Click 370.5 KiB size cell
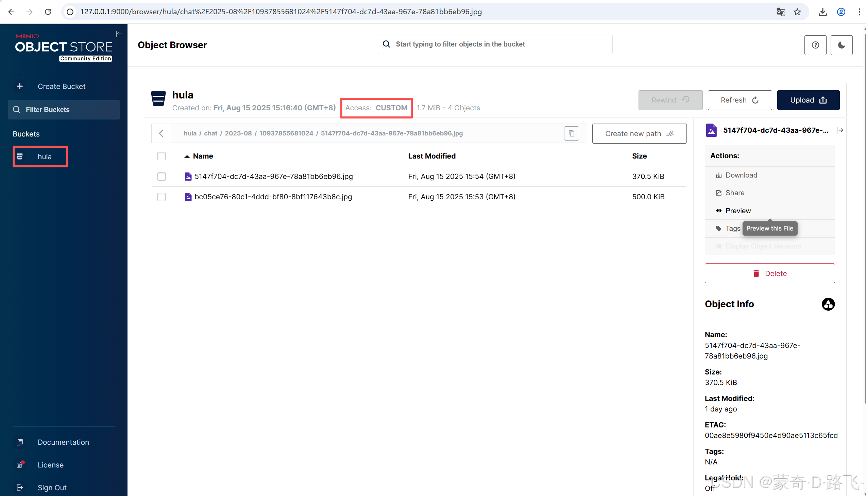 coord(648,177)
